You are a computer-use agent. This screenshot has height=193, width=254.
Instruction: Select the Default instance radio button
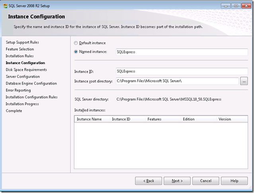coord(76,43)
